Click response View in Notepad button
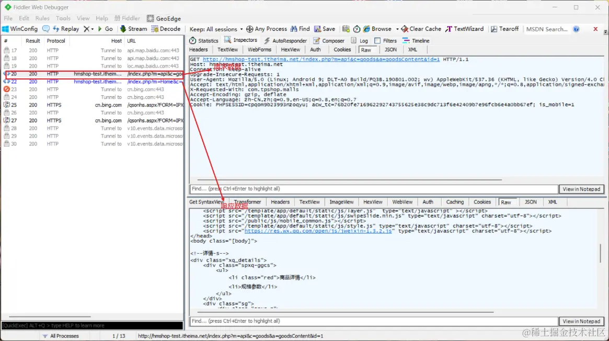 tap(581, 321)
